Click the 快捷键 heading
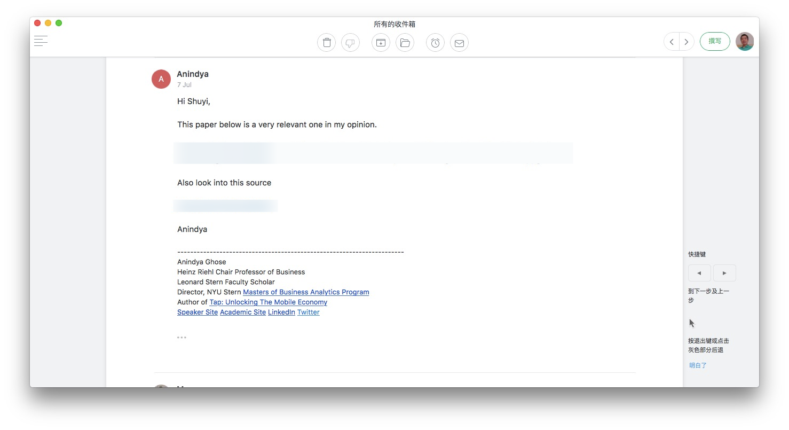Viewport: 789px width, 430px height. (x=697, y=255)
